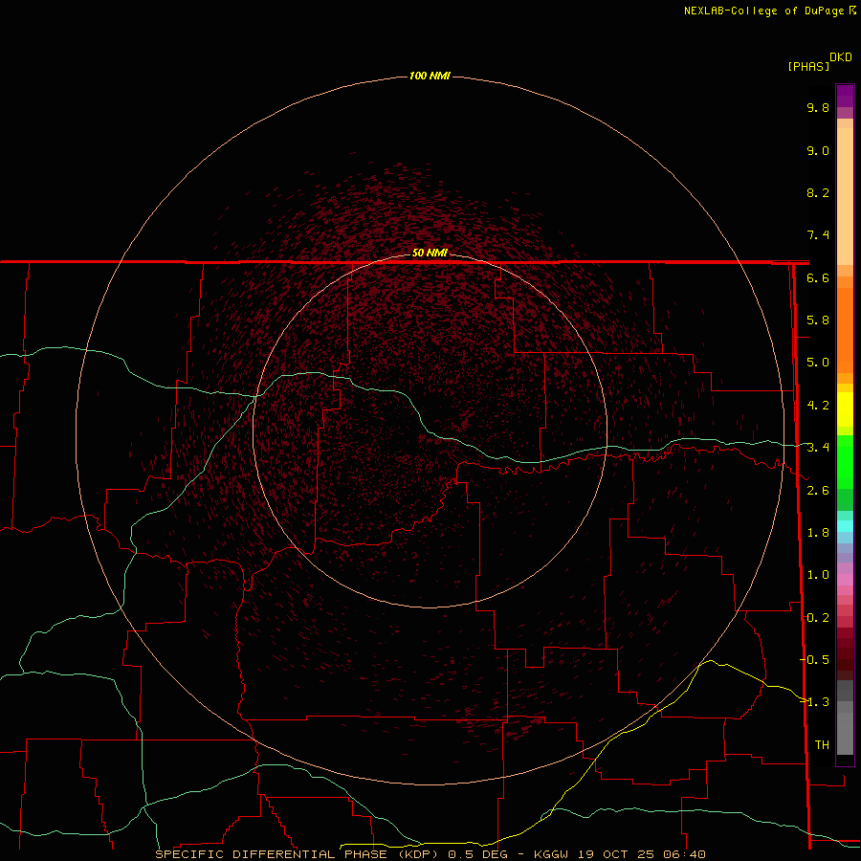This screenshot has width=861, height=861.
Task: Click the 5.0 legend value
Action: [818, 363]
